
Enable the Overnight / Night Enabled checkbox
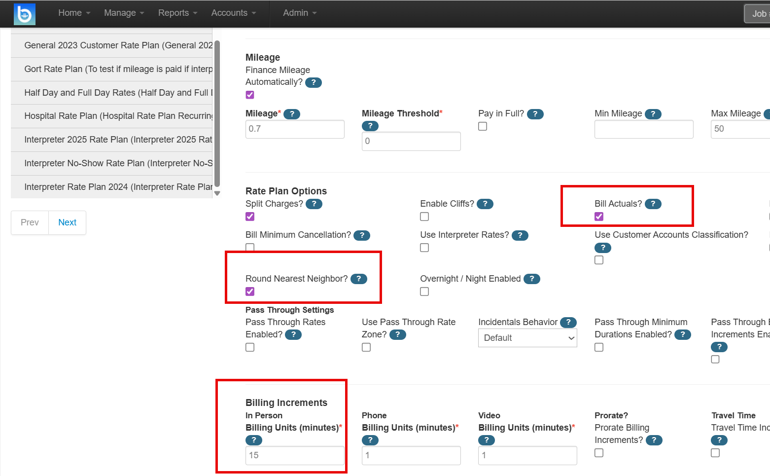424,292
